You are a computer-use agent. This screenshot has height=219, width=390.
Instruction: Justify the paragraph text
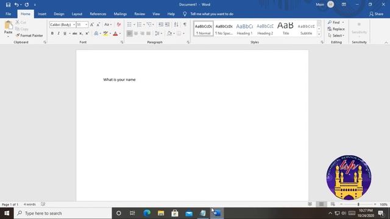pos(149,33)
